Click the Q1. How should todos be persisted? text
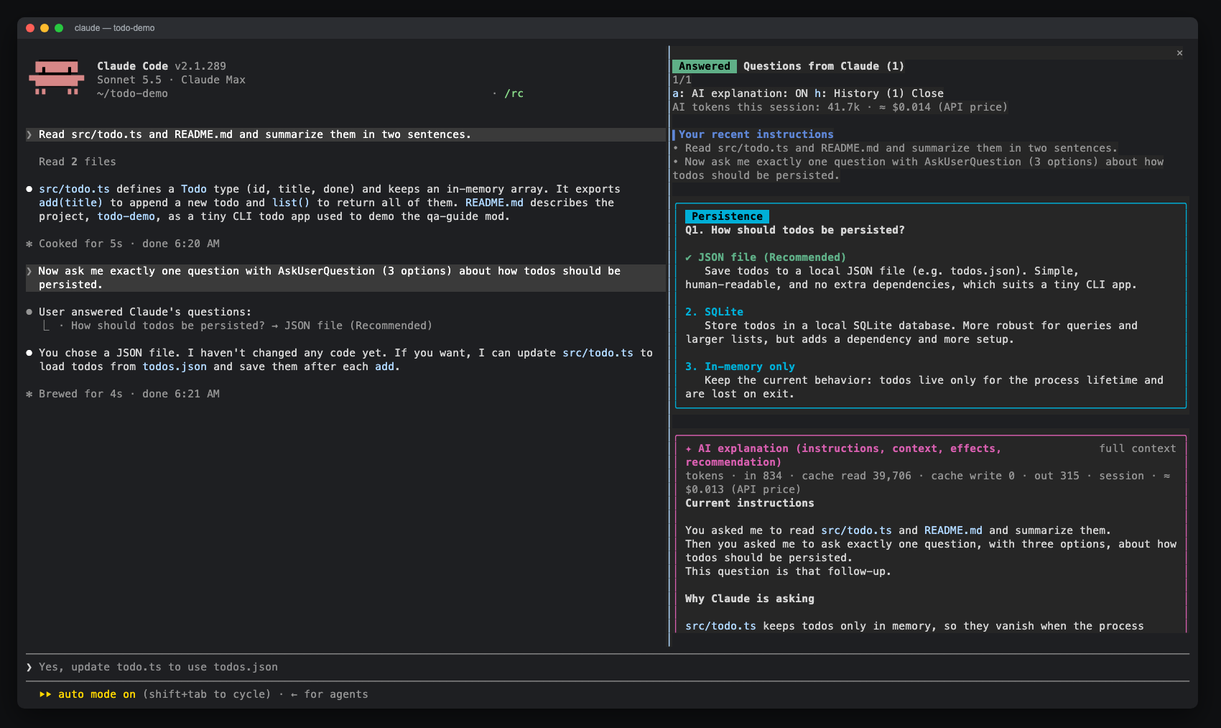Image resolution: width=1221 pixels, height=728 pixels. [795, 230]
